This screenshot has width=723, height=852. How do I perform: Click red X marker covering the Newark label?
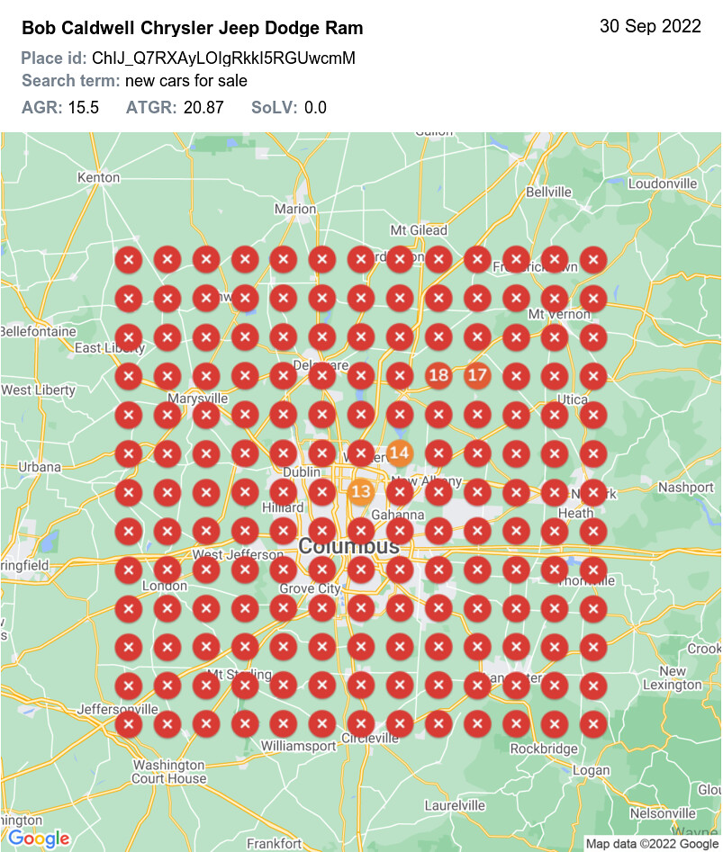[x=593, y=493]
